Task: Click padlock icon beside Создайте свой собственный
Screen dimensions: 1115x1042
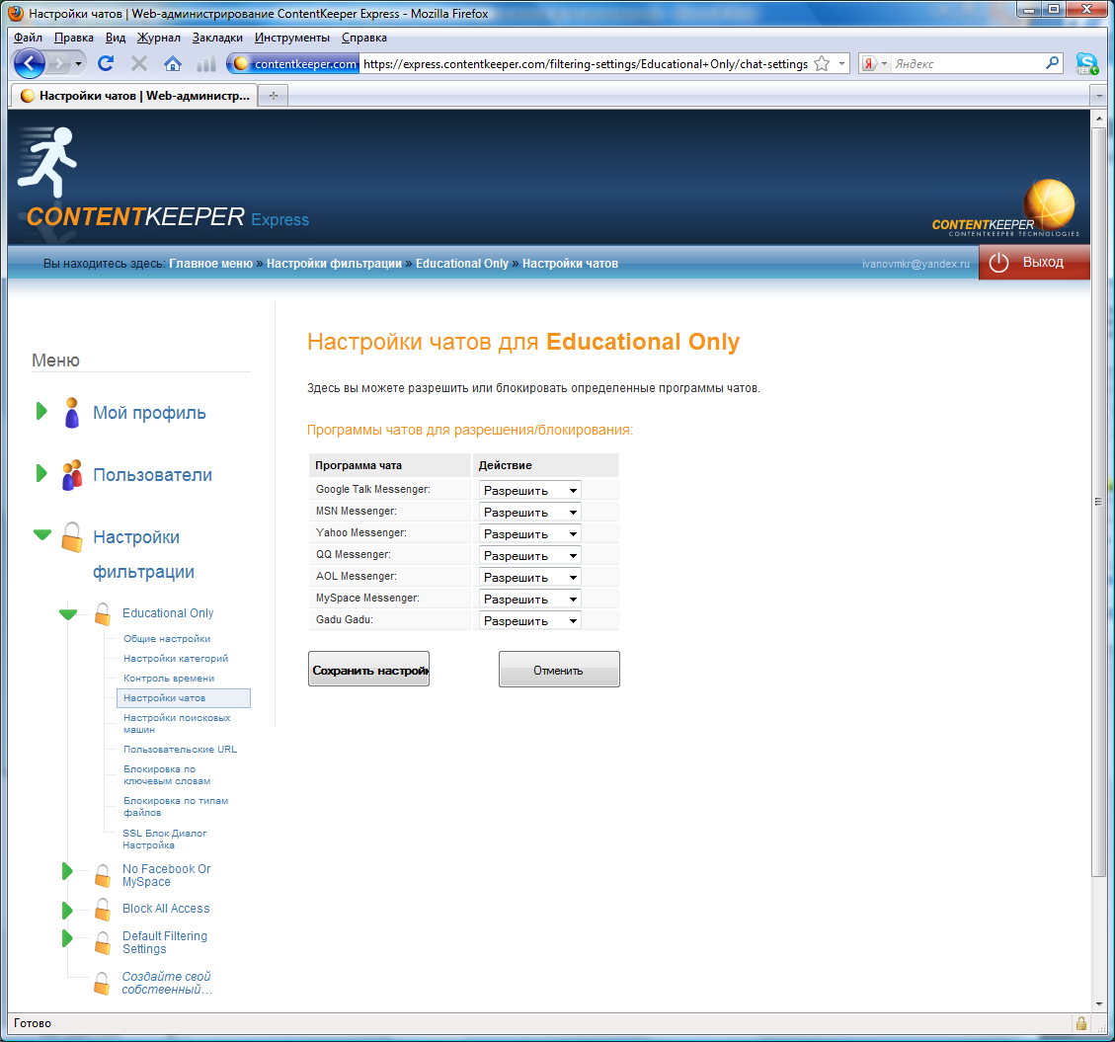Action: [x=103, y=984]
